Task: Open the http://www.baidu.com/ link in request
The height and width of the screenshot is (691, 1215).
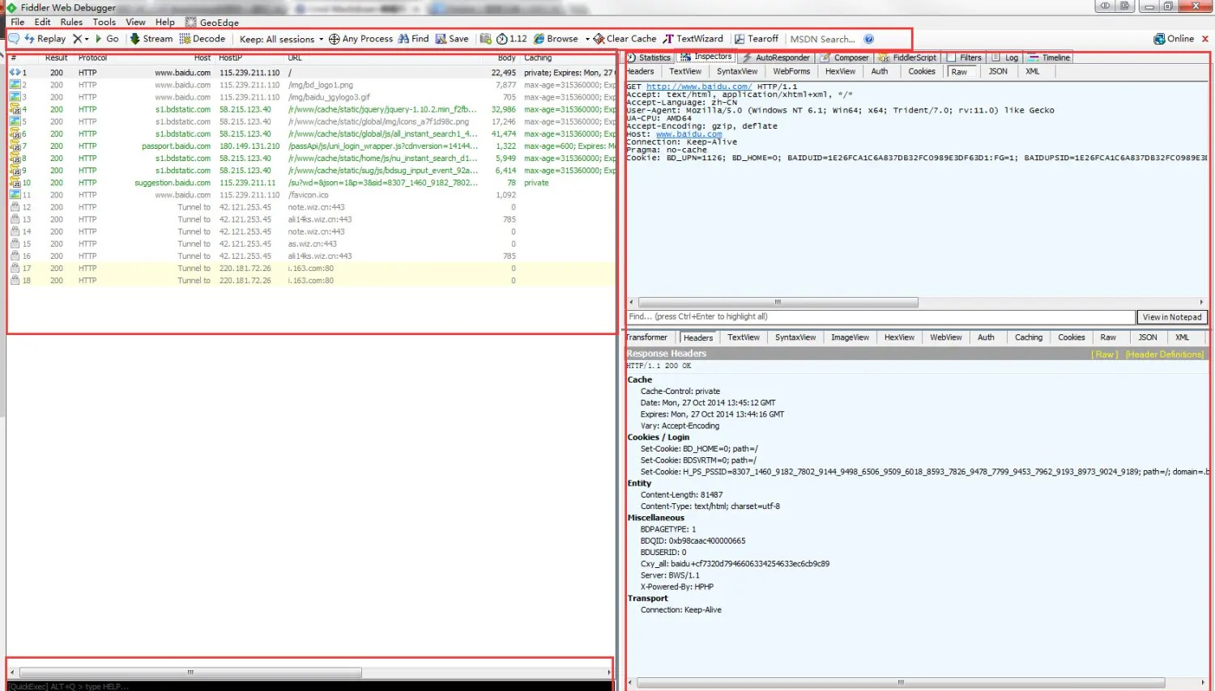Action: pyautogui.click(x=699, y=87)
